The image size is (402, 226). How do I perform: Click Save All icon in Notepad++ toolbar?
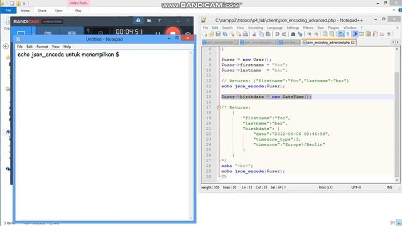pyautogui.click(x=225, y=34)
